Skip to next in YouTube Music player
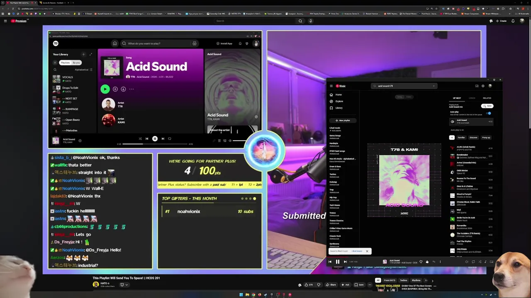Screen dimensions: 531x298 [345, 262]
